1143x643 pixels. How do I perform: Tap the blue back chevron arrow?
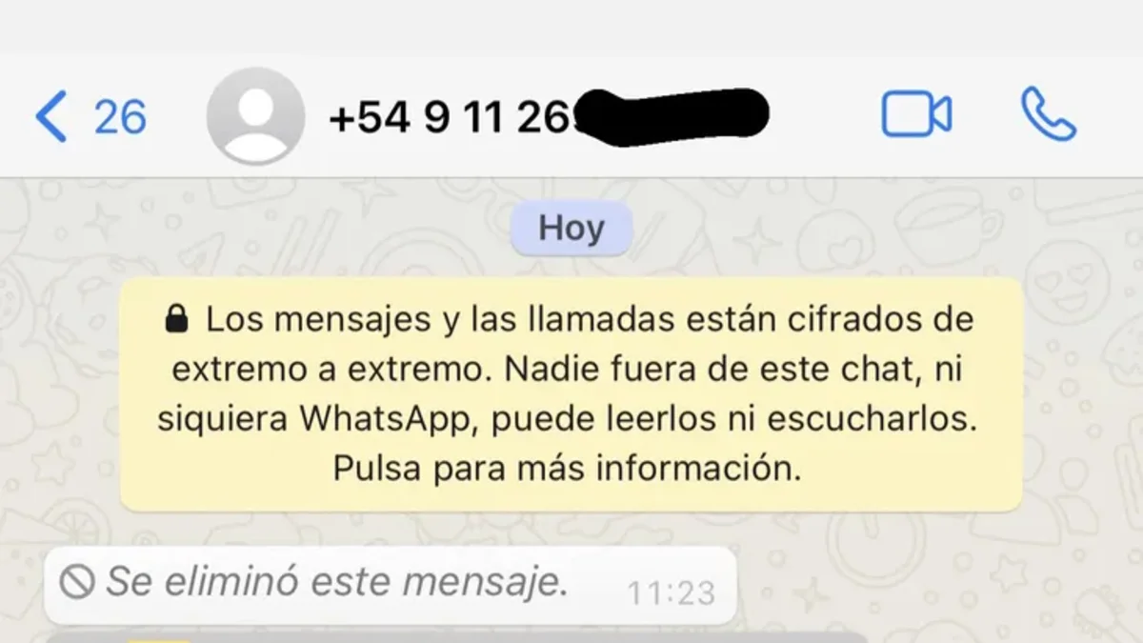(51, 117)
